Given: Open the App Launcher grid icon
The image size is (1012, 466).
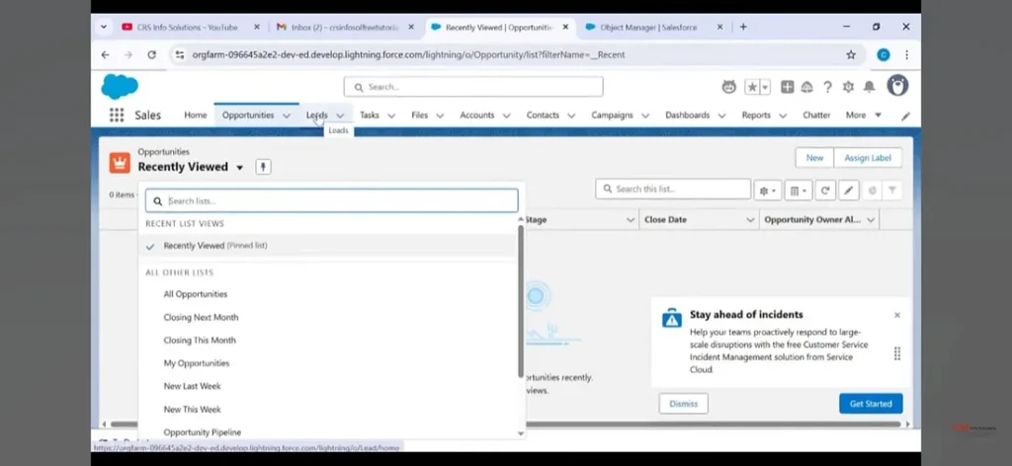Looking at the screenshot, I should [117, 116].
